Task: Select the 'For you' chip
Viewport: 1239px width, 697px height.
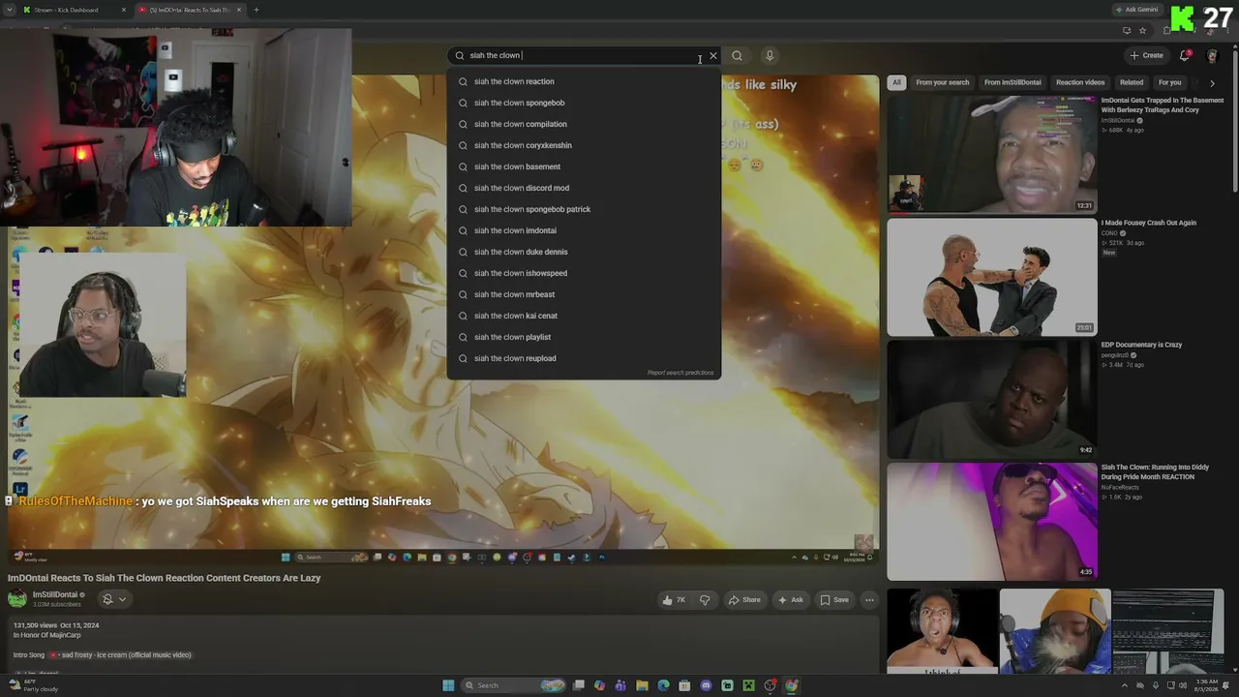Action: coord(1169,82)
